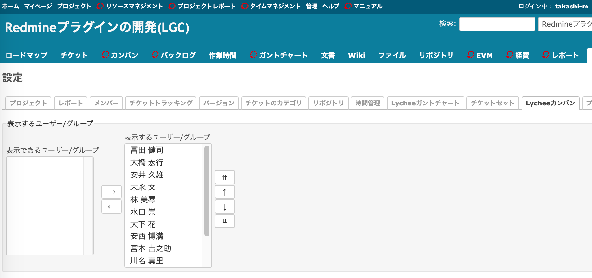592x278 pixels.
Task: Open the Lychee カンバン project menu
Action: click(x=120, y=55)
